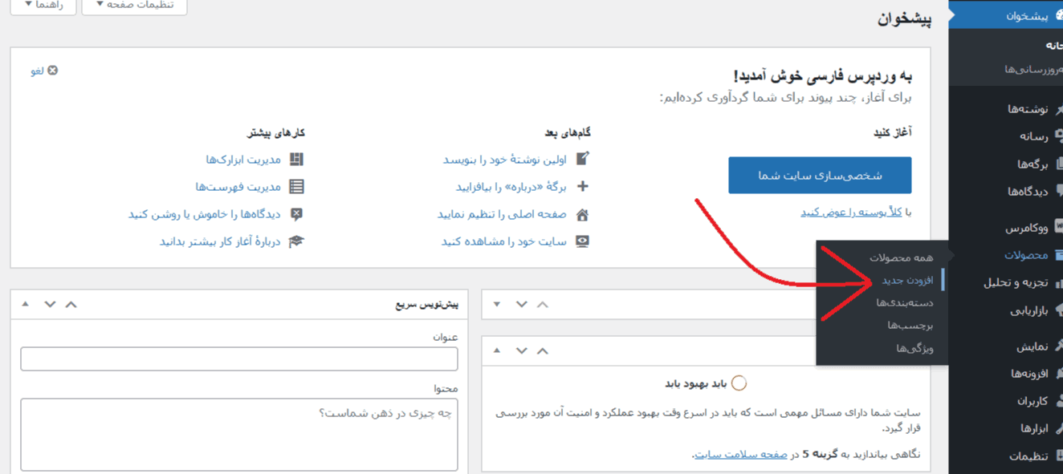Select برچسب‌ها in the products flyout
The image size is (1063, 474).
[910, 326]
